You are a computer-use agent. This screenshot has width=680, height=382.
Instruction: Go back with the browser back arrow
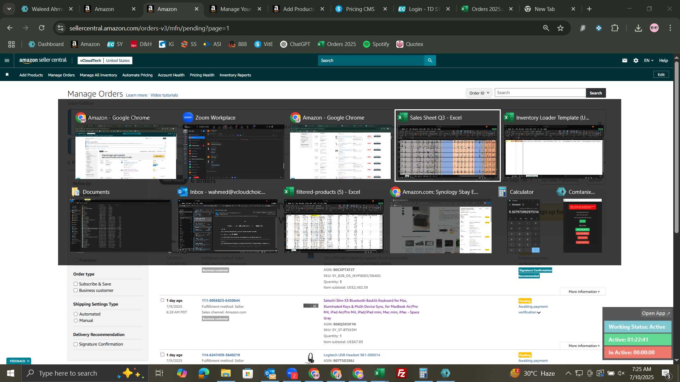point(10,28)
